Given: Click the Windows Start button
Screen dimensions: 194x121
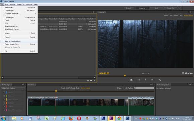Looking at the screenshot, I should click(4, 118).
